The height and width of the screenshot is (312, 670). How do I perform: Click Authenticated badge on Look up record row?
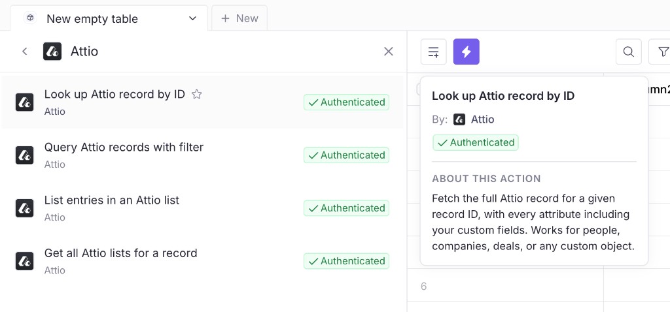coord(347,102)
